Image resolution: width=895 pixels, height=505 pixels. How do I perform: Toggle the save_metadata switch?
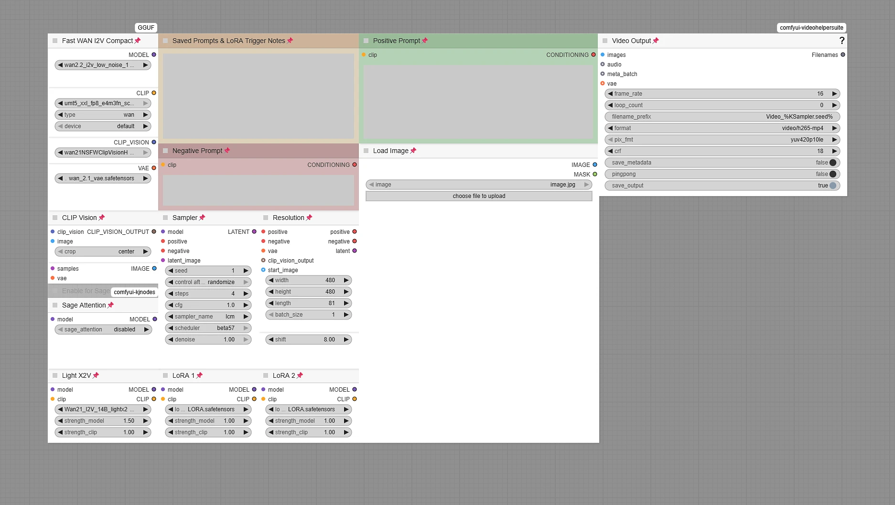[x=833, y=163]
